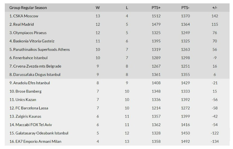The image size is (233, 149).
Task: Click the Group Regular Season header
Action: [x=28, y=8]
